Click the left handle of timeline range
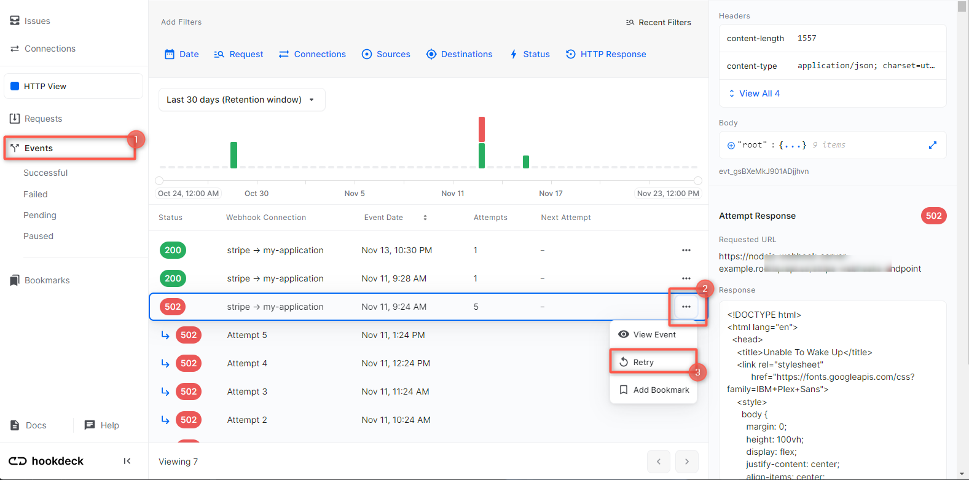The width and height of the screenshot is (969, 480). pos(159,181)
